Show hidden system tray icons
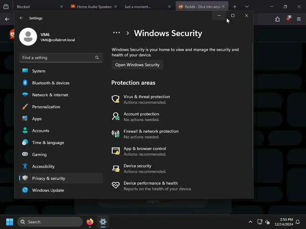 250,222
